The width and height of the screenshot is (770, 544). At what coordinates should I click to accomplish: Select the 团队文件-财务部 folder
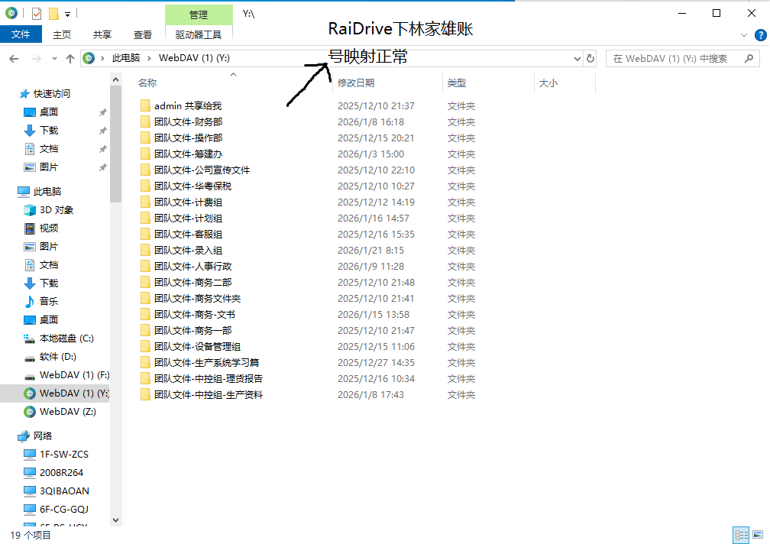click(188, 121)
